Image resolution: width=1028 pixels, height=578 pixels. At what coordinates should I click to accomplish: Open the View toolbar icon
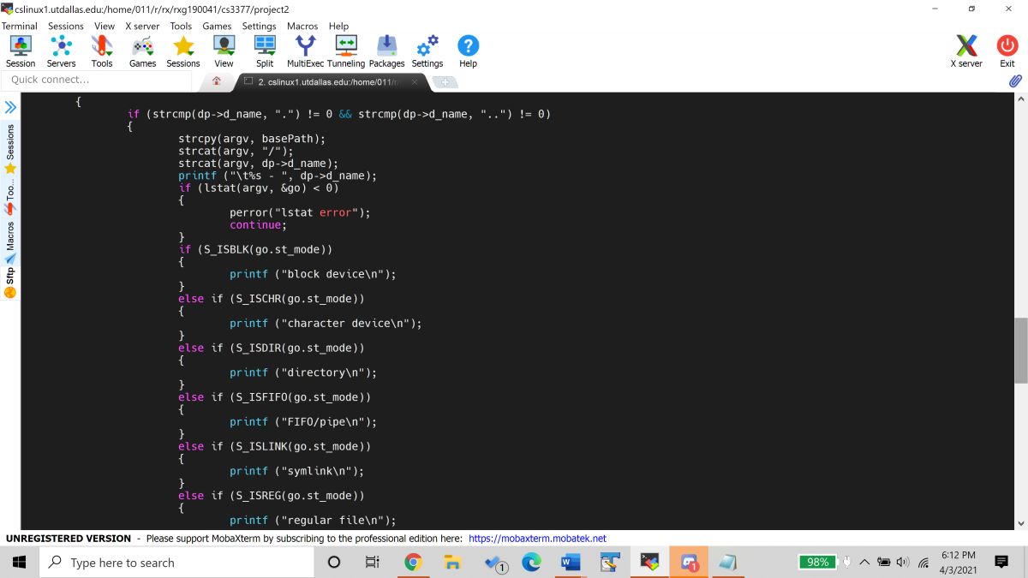click(x=224, y=51)
